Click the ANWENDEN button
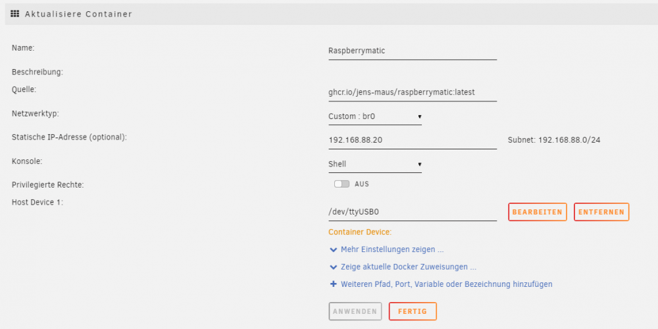Image resolution: width=658 pixels, height=329 pixels. coord(355,311)
